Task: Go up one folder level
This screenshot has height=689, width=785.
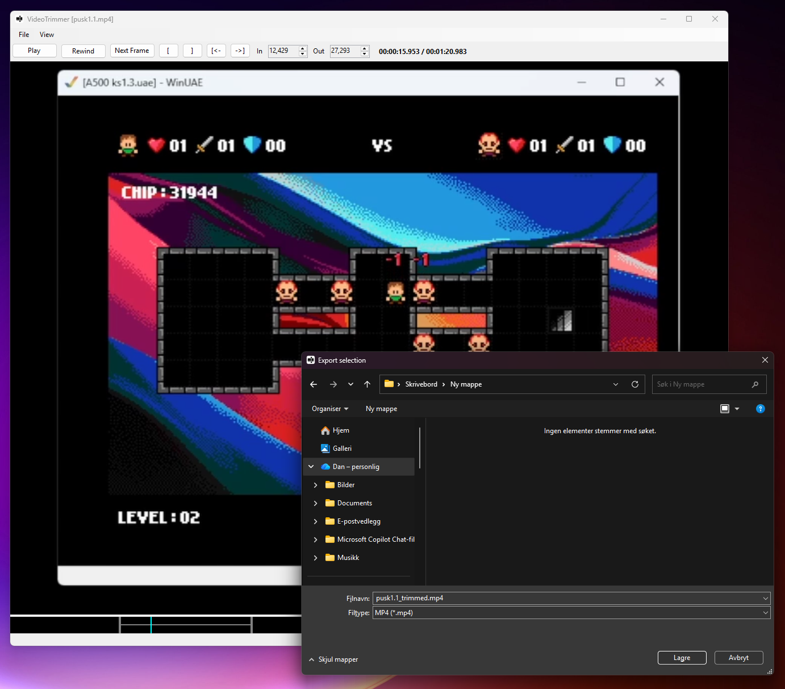Action: 368,384
